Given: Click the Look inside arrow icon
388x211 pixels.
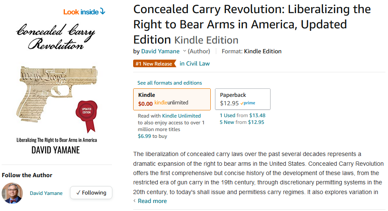Looking at the screenshot, I should coord(102,12).
